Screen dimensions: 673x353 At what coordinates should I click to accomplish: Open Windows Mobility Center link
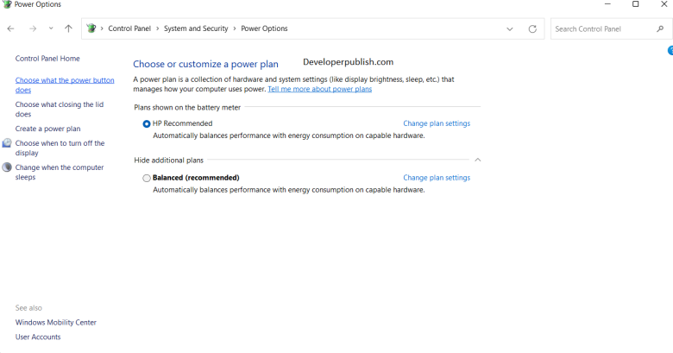56,322
